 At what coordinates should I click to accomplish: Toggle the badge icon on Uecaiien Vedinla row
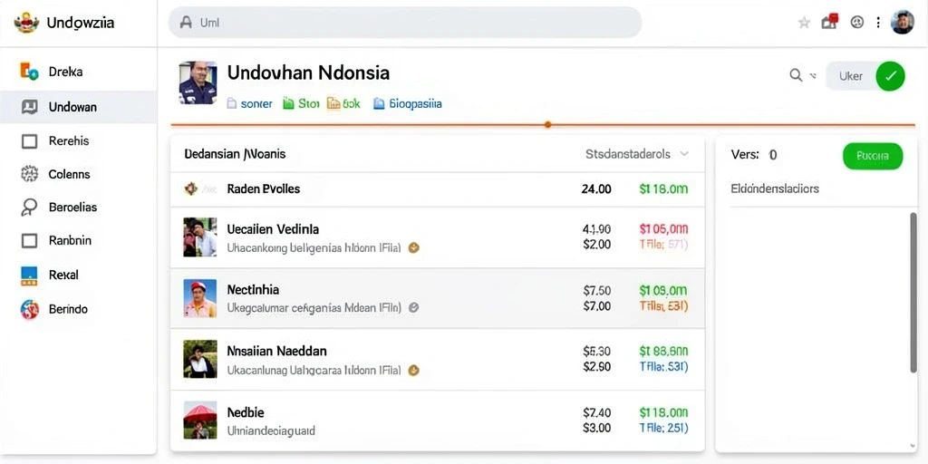click(x=414, y=248)
